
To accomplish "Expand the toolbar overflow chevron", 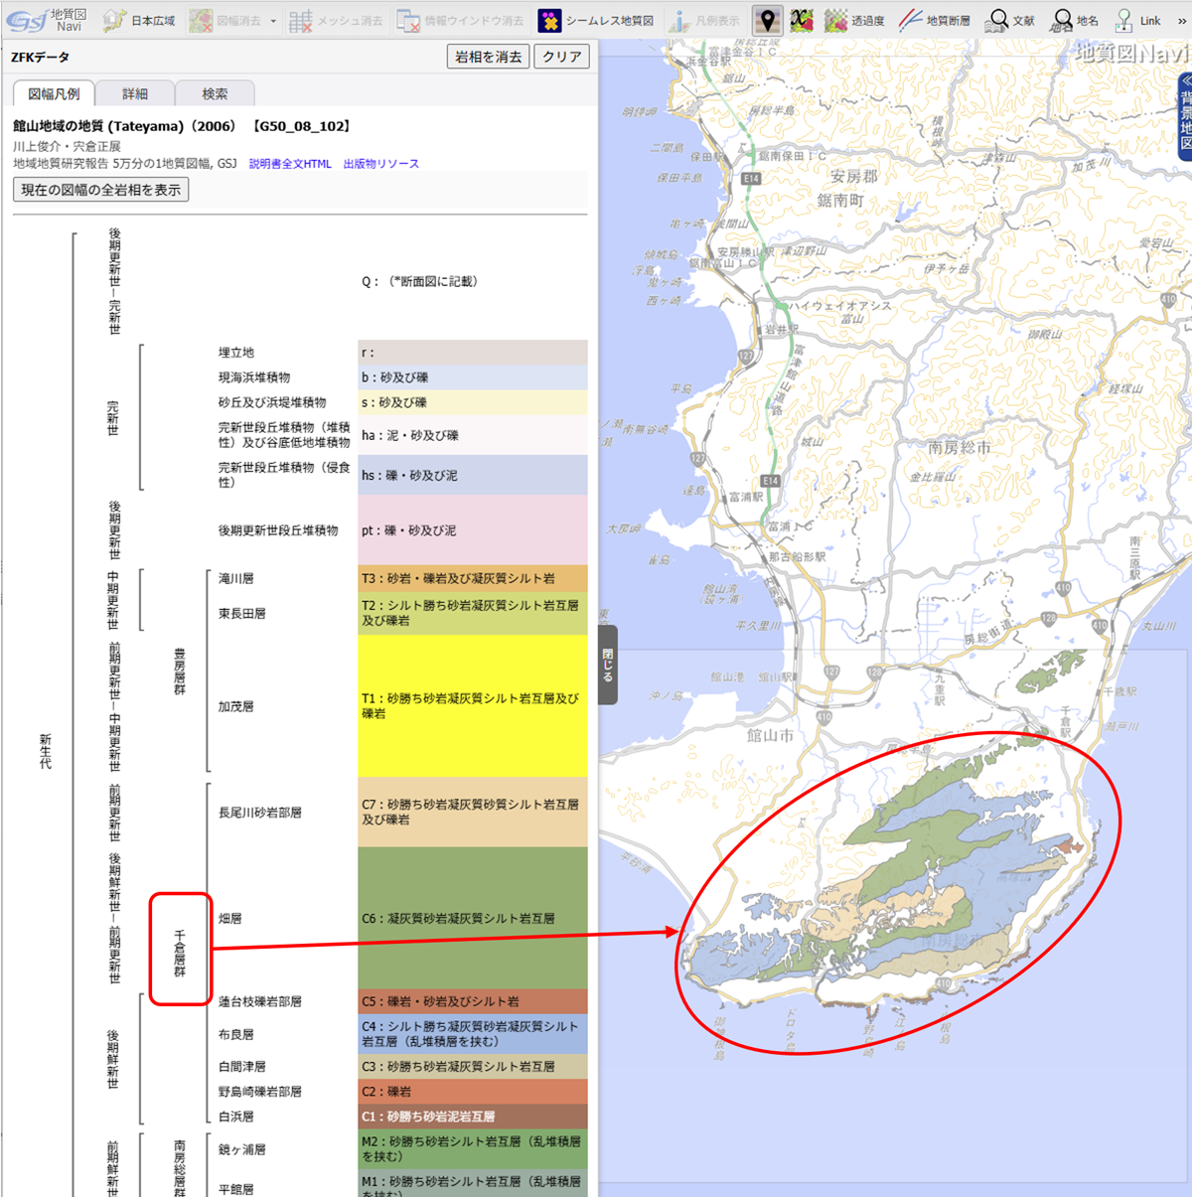I will pyautogui.click(x=1182, y=20).
